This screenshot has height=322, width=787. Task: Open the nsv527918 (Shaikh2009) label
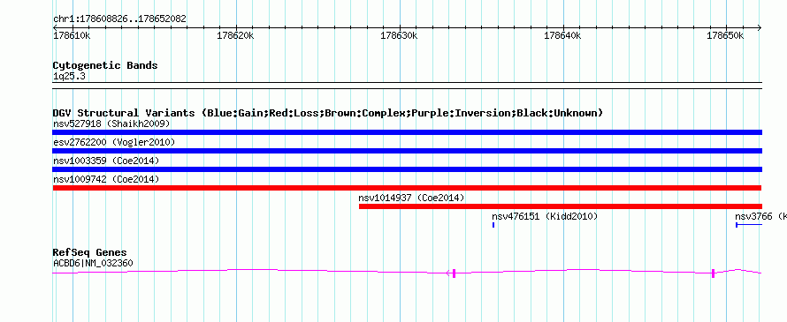click(111, 124)
